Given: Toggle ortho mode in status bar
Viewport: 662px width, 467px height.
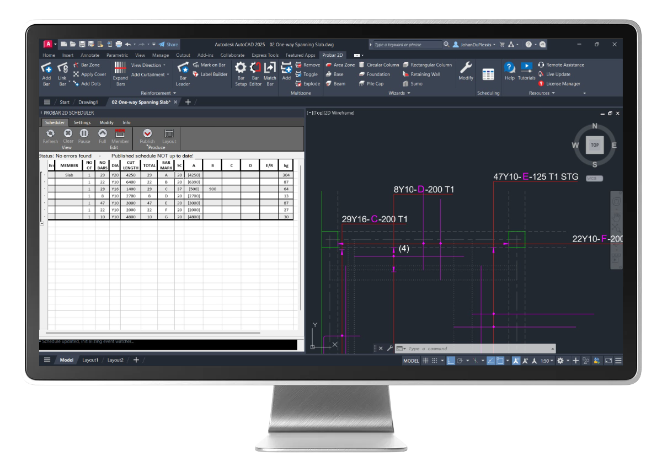Looking at the screenshot, I should pos(451,361).
